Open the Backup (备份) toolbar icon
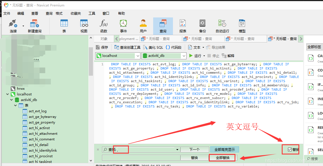The width and height of the screenshot is (323, 166). 203,26
